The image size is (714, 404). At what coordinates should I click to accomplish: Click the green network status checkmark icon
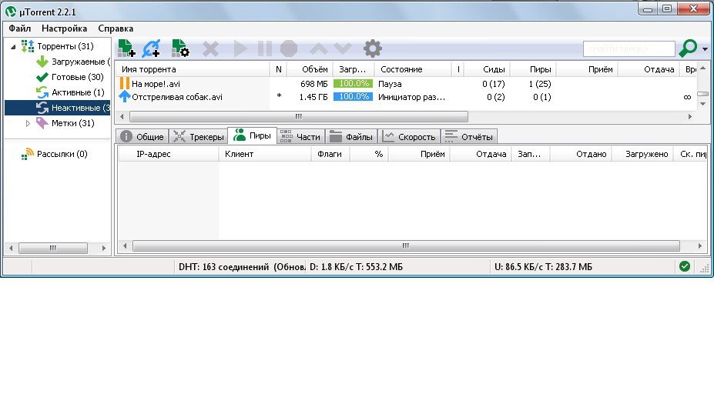(x=685, y=266)
